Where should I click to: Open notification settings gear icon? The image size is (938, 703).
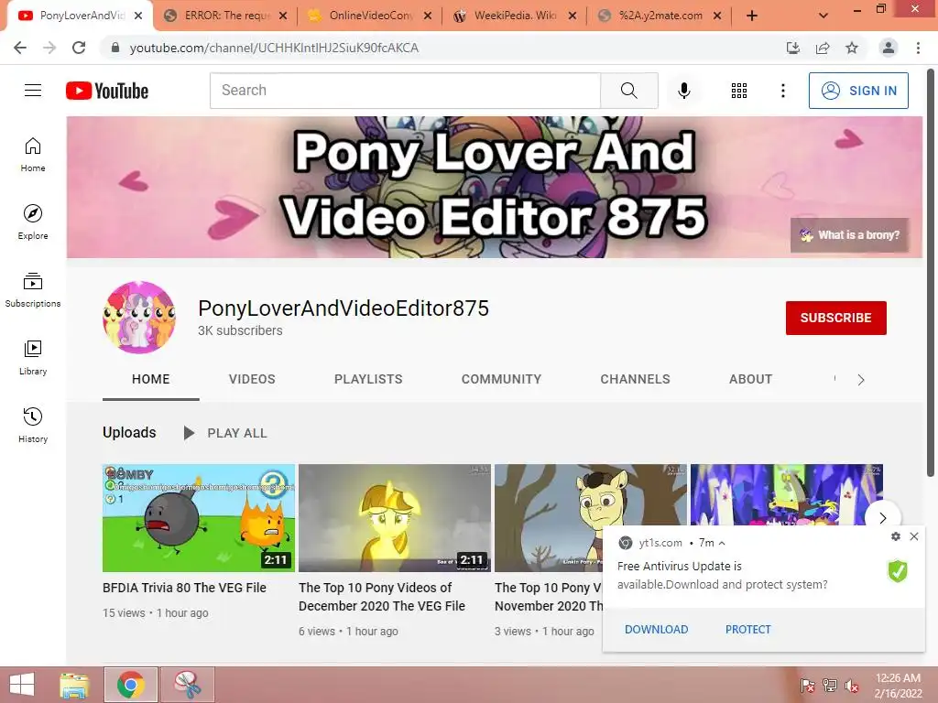pos(896,536)
